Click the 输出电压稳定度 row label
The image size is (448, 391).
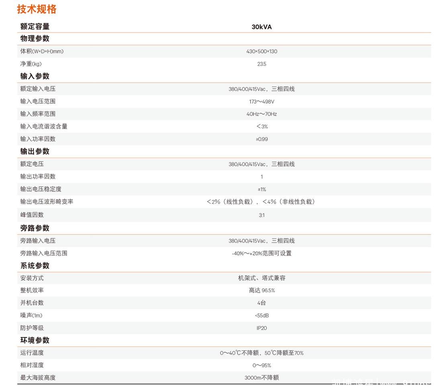click(x=41, y=189)
